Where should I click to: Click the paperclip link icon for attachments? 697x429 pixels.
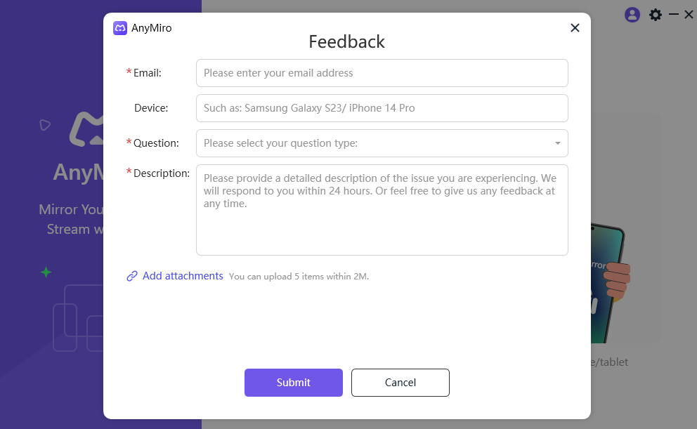click(x=132, y=276)
